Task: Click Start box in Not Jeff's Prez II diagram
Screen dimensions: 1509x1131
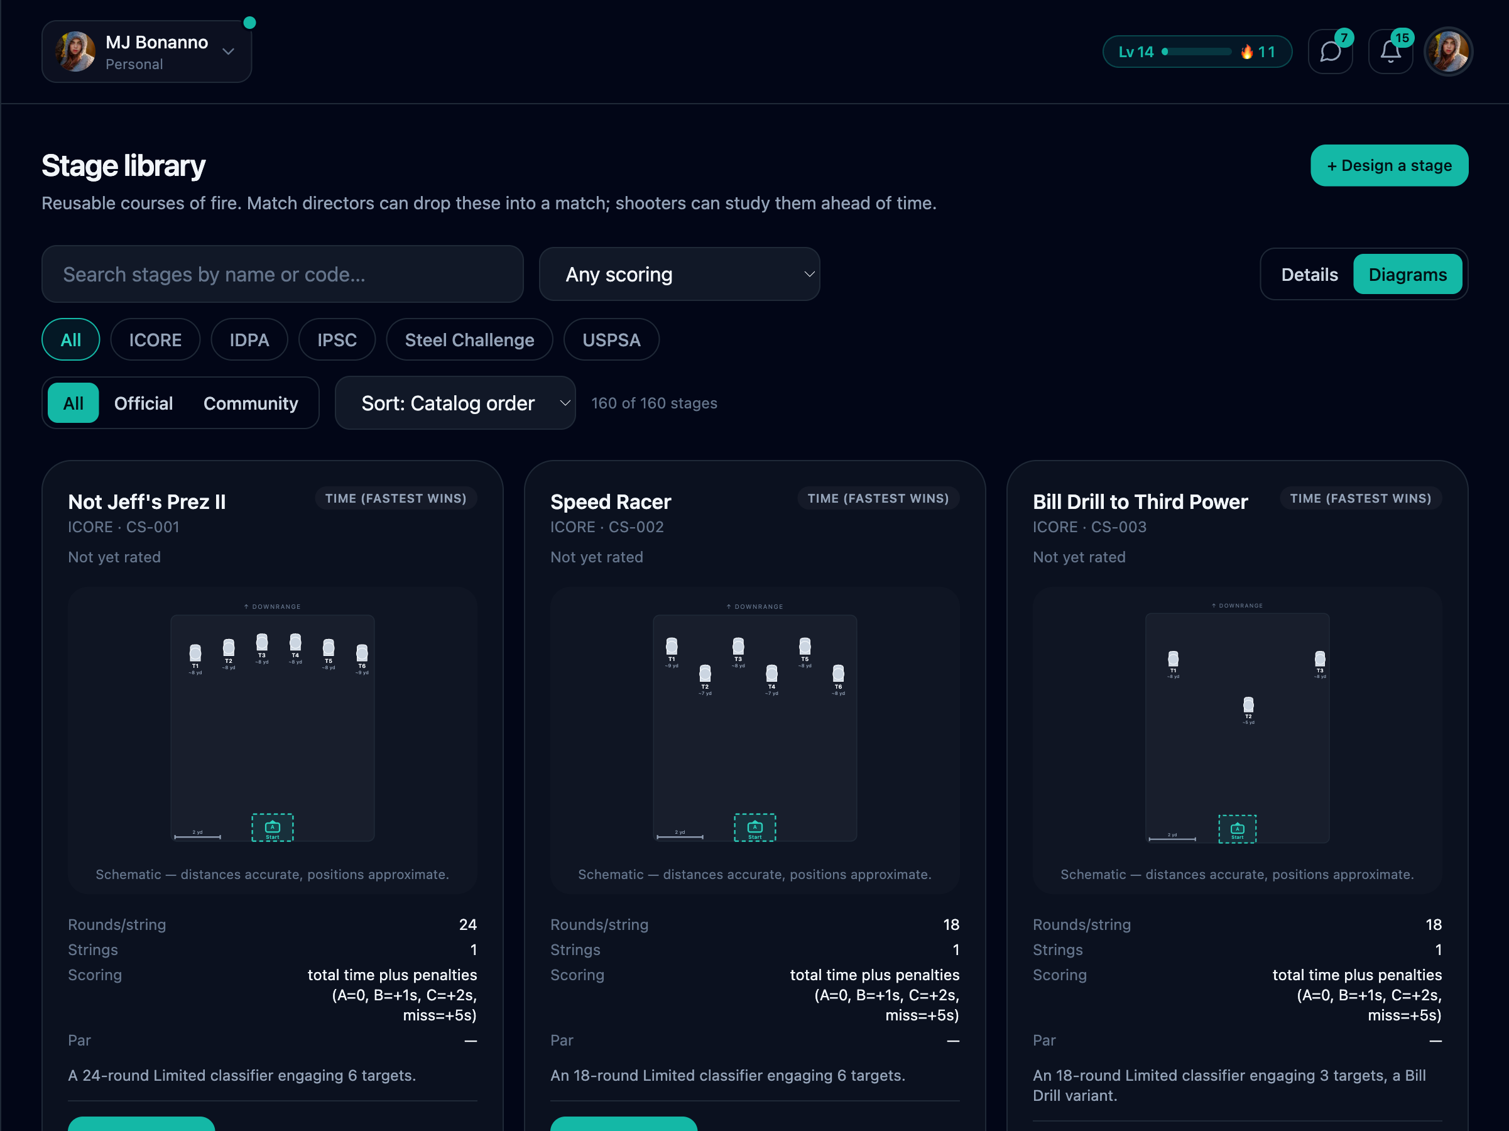Action: tap(272, 827)
